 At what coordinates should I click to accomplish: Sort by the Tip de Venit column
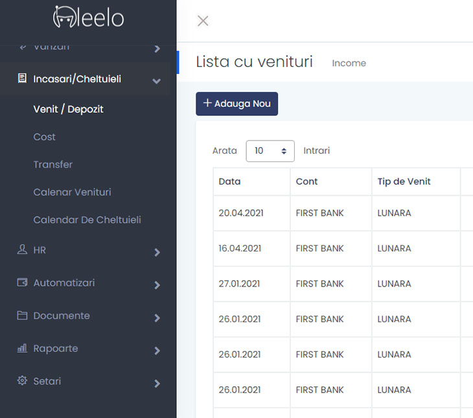click(404, 181)
